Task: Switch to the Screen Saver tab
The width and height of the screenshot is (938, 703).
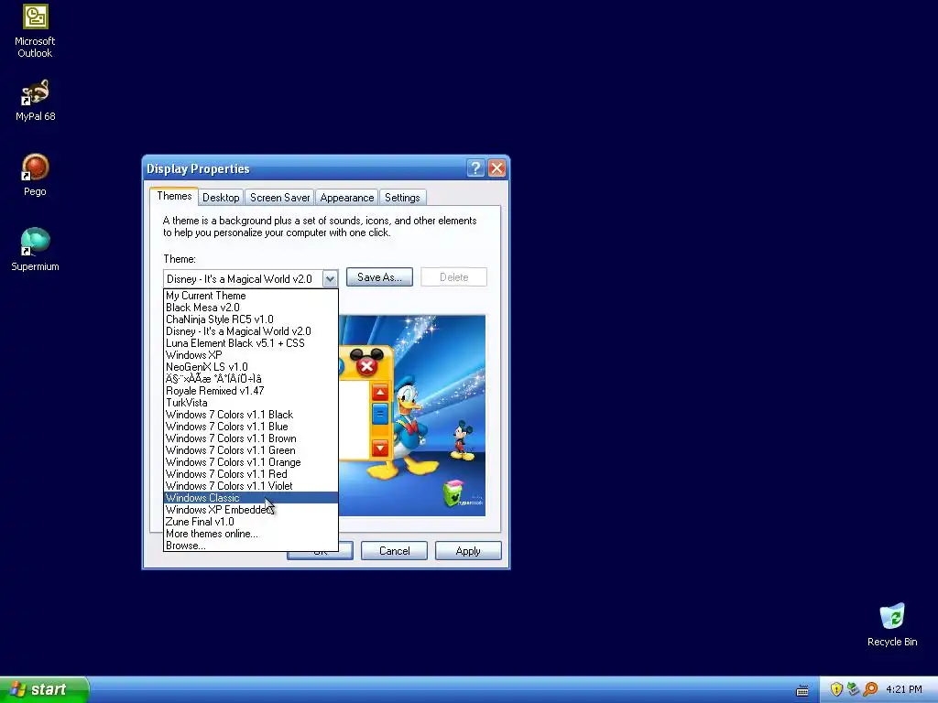Action: coord(279,198)
